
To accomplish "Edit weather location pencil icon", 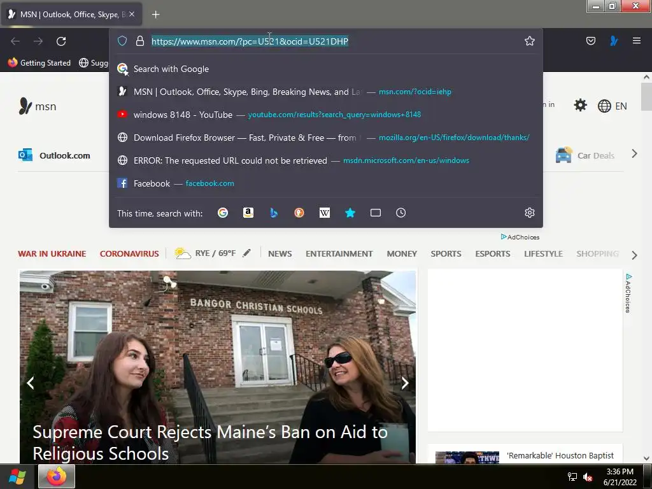I will 247,253.
